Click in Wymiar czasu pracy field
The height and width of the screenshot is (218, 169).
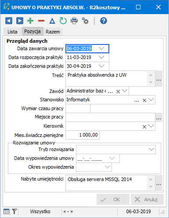tap(78, 108)
